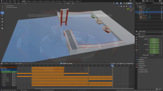This screenshot has height=91, width=163.
Task: Open the timeline Marker menu
Action: pyautogui.click(x=20, y=63)
